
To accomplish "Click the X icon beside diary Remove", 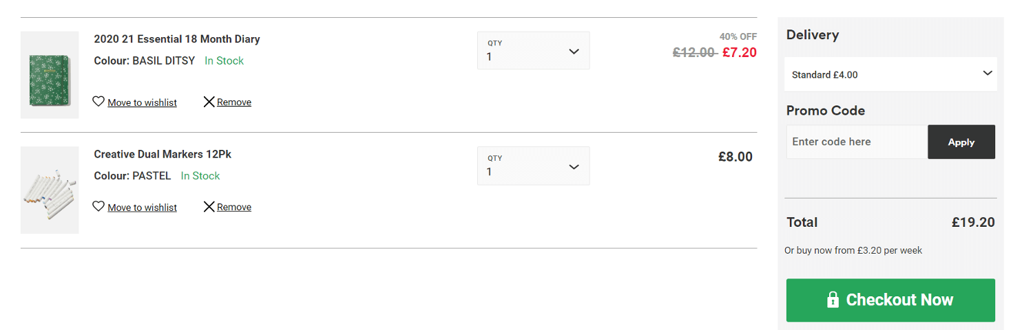I will pyautogui.click(x=209, y=102).
